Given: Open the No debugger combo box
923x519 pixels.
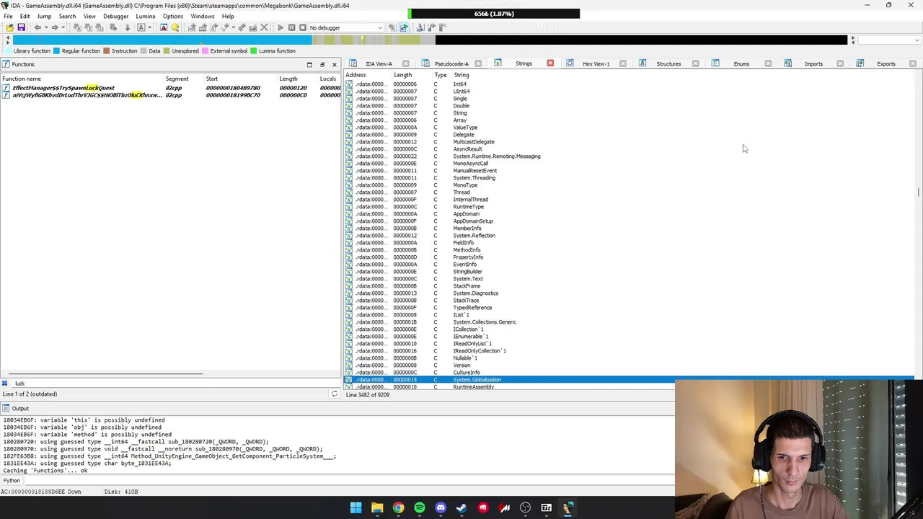Looking at the screenshot, I should [346, 27].
